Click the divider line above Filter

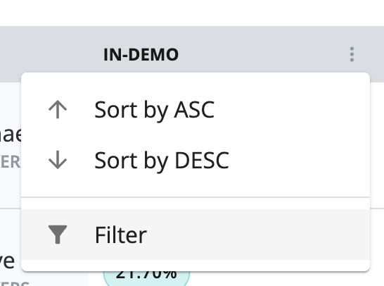click(x=196, y=197)
